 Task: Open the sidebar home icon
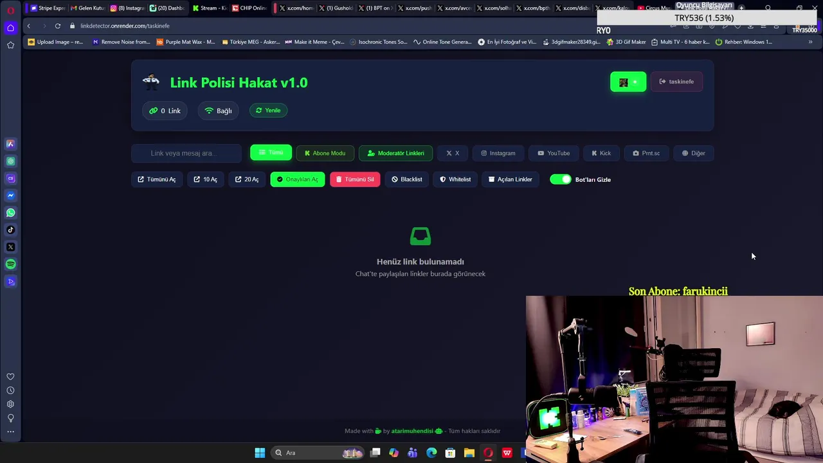[10, 28]
